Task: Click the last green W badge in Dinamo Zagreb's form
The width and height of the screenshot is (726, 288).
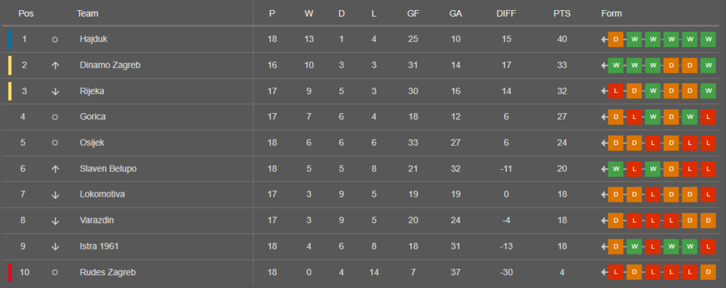Action: click(708, 65)
